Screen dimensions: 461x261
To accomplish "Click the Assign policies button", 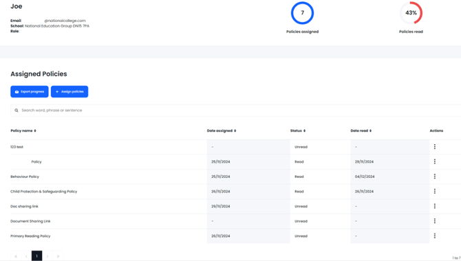I will [69, 91].
